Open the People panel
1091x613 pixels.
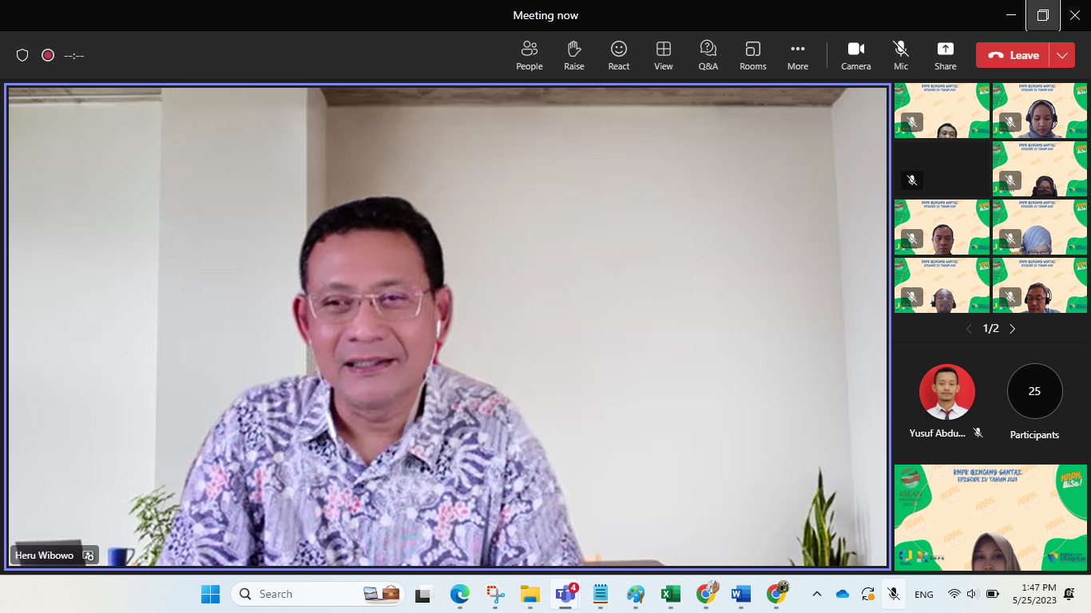(x=529, y=55)
